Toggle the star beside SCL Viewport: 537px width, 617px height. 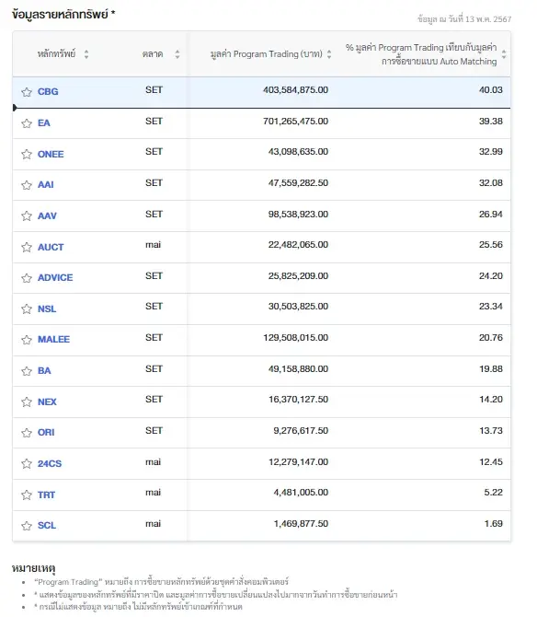tap(27, 526)
